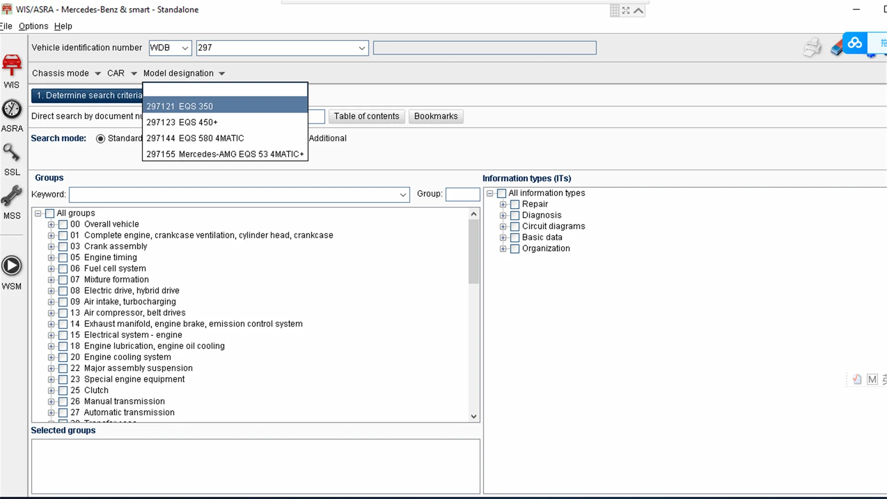Click the Table of contents button
The image size is (887, 499).
tap(366, 116)
